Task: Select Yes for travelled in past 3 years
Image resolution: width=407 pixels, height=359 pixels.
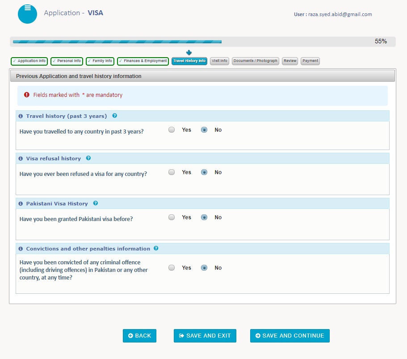Action: pyautogui.click(x=172, y=129)
